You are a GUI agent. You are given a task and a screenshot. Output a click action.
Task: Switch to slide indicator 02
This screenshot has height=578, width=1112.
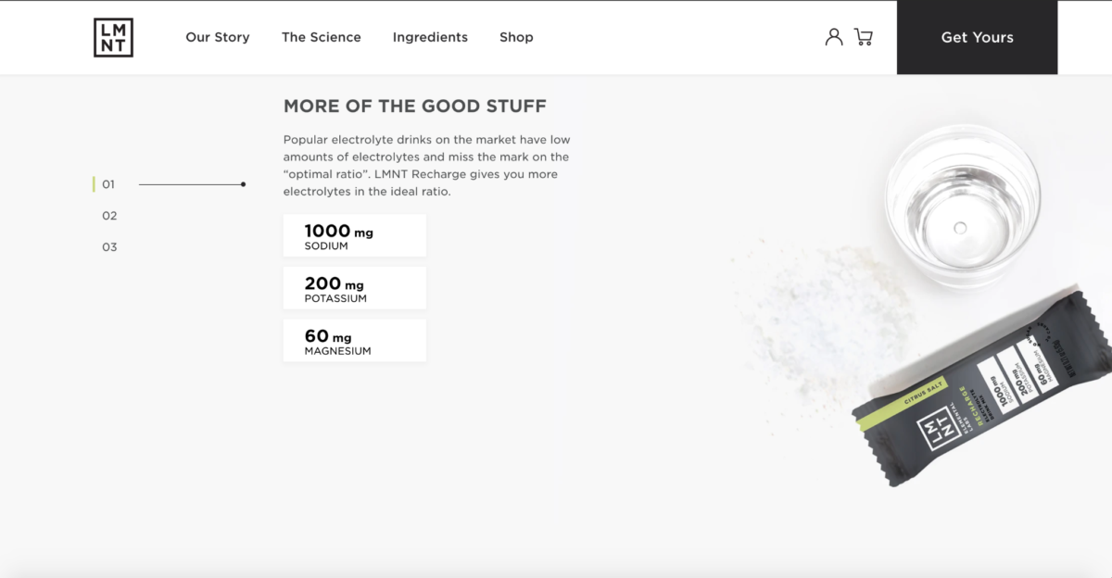[109, 216]
